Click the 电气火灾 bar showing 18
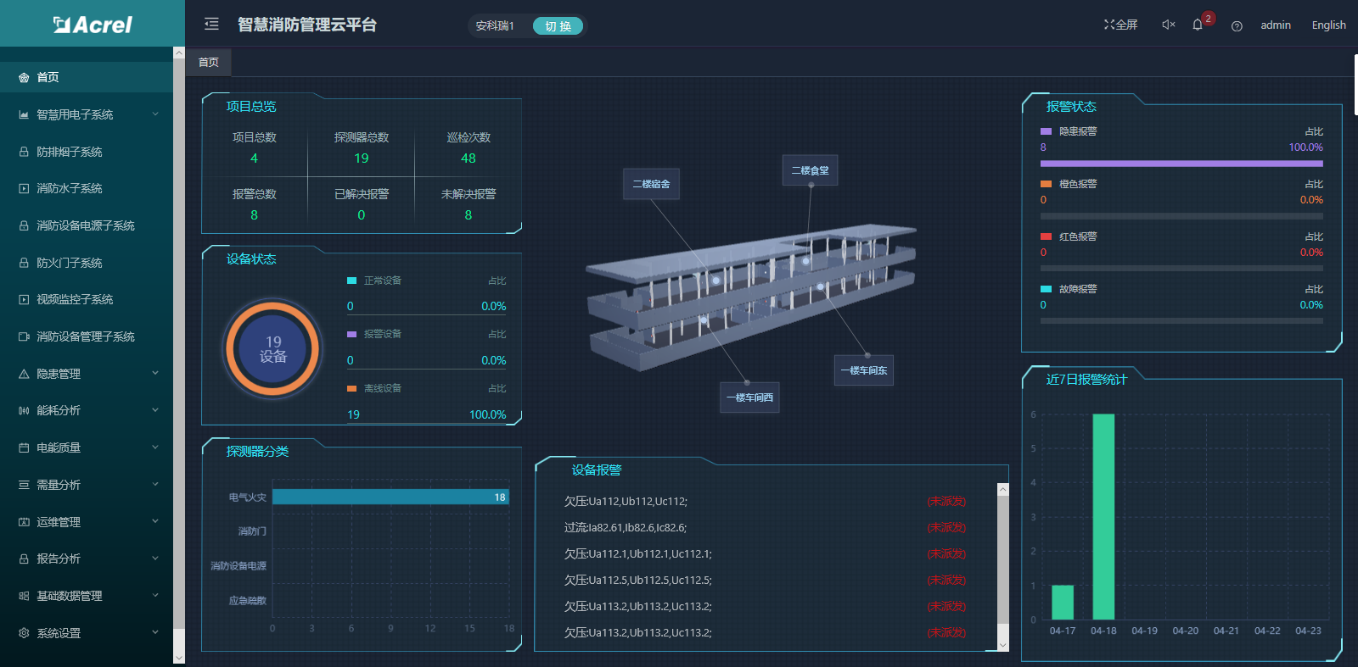 390,497
